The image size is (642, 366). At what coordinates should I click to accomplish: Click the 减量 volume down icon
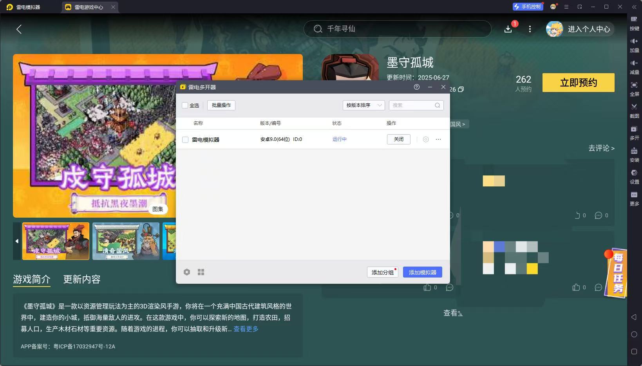click(x=634, y=63)
